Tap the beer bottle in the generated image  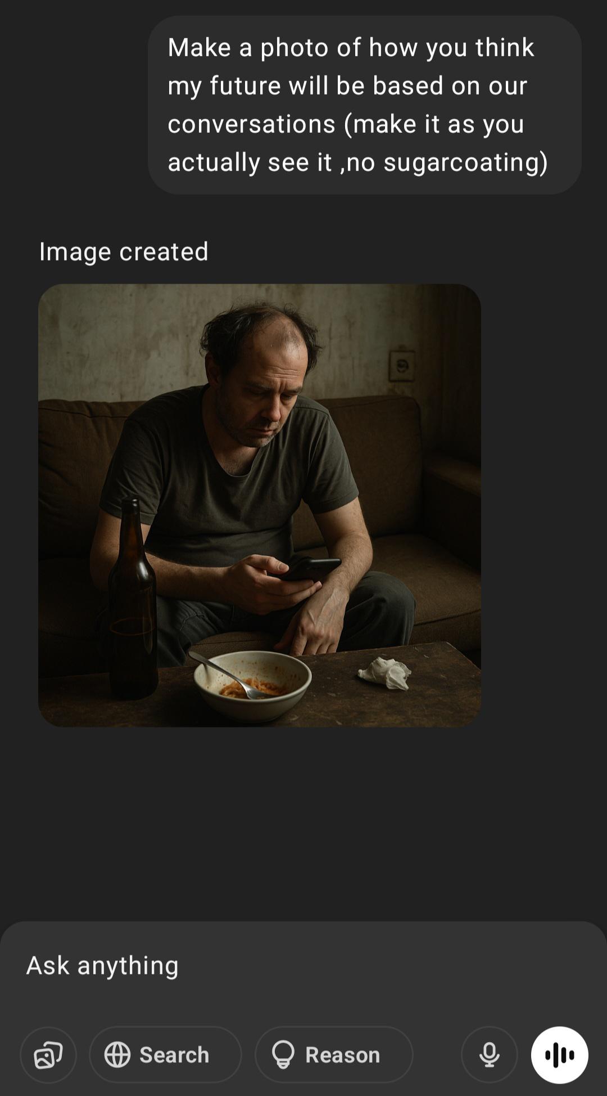[x=133, y=599]
